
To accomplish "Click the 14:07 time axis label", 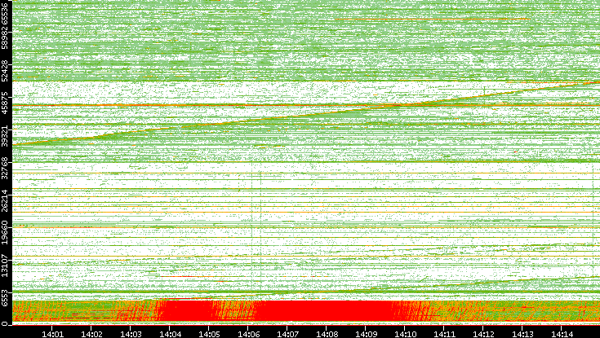I will [x=287, y=334].
